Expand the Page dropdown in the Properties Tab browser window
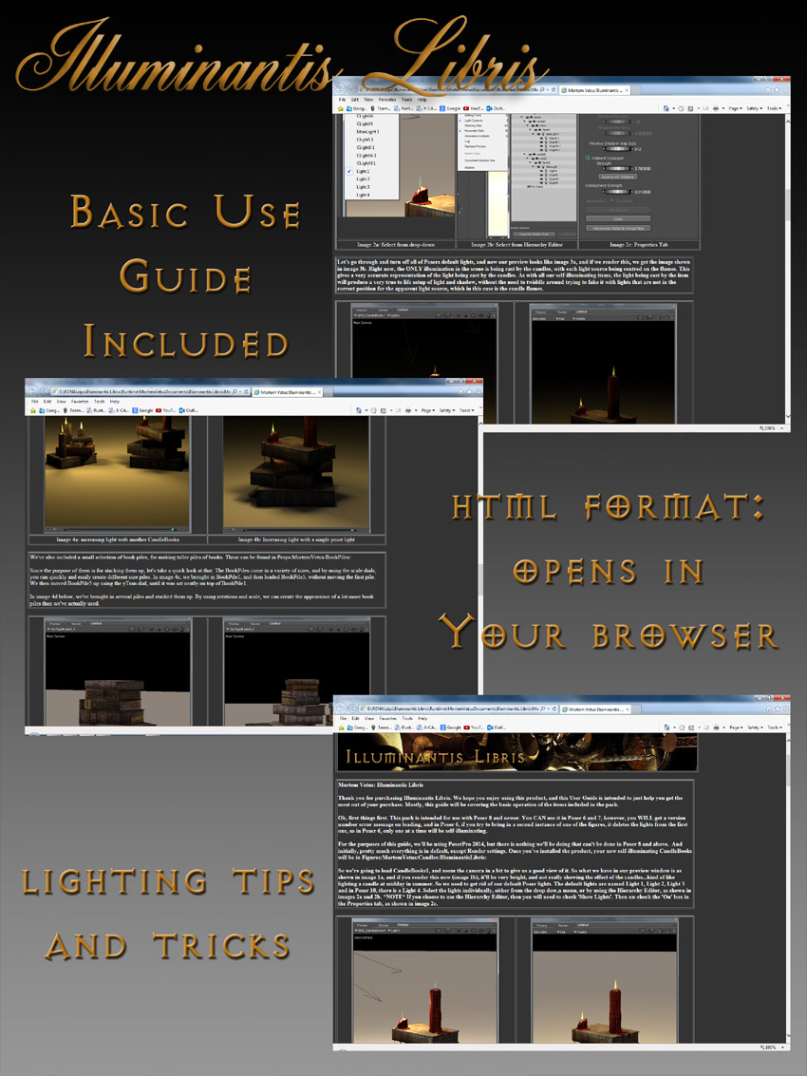807x1076 pixels. (734, 108)
